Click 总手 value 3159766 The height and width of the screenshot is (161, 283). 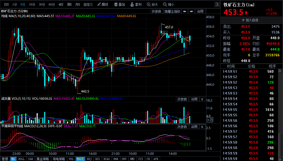[272, 55]
